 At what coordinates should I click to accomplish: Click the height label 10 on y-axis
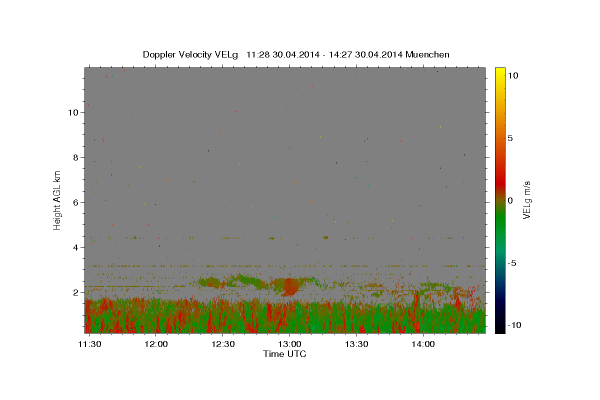tap(73, 112)
